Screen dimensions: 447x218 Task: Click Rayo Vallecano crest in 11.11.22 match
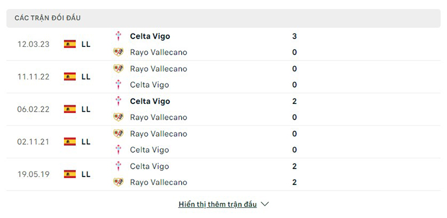(118, 69)
